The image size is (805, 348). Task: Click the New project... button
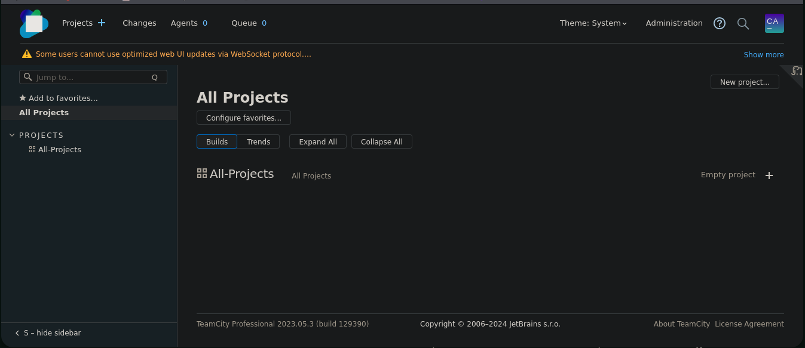(x=744, y=82)
